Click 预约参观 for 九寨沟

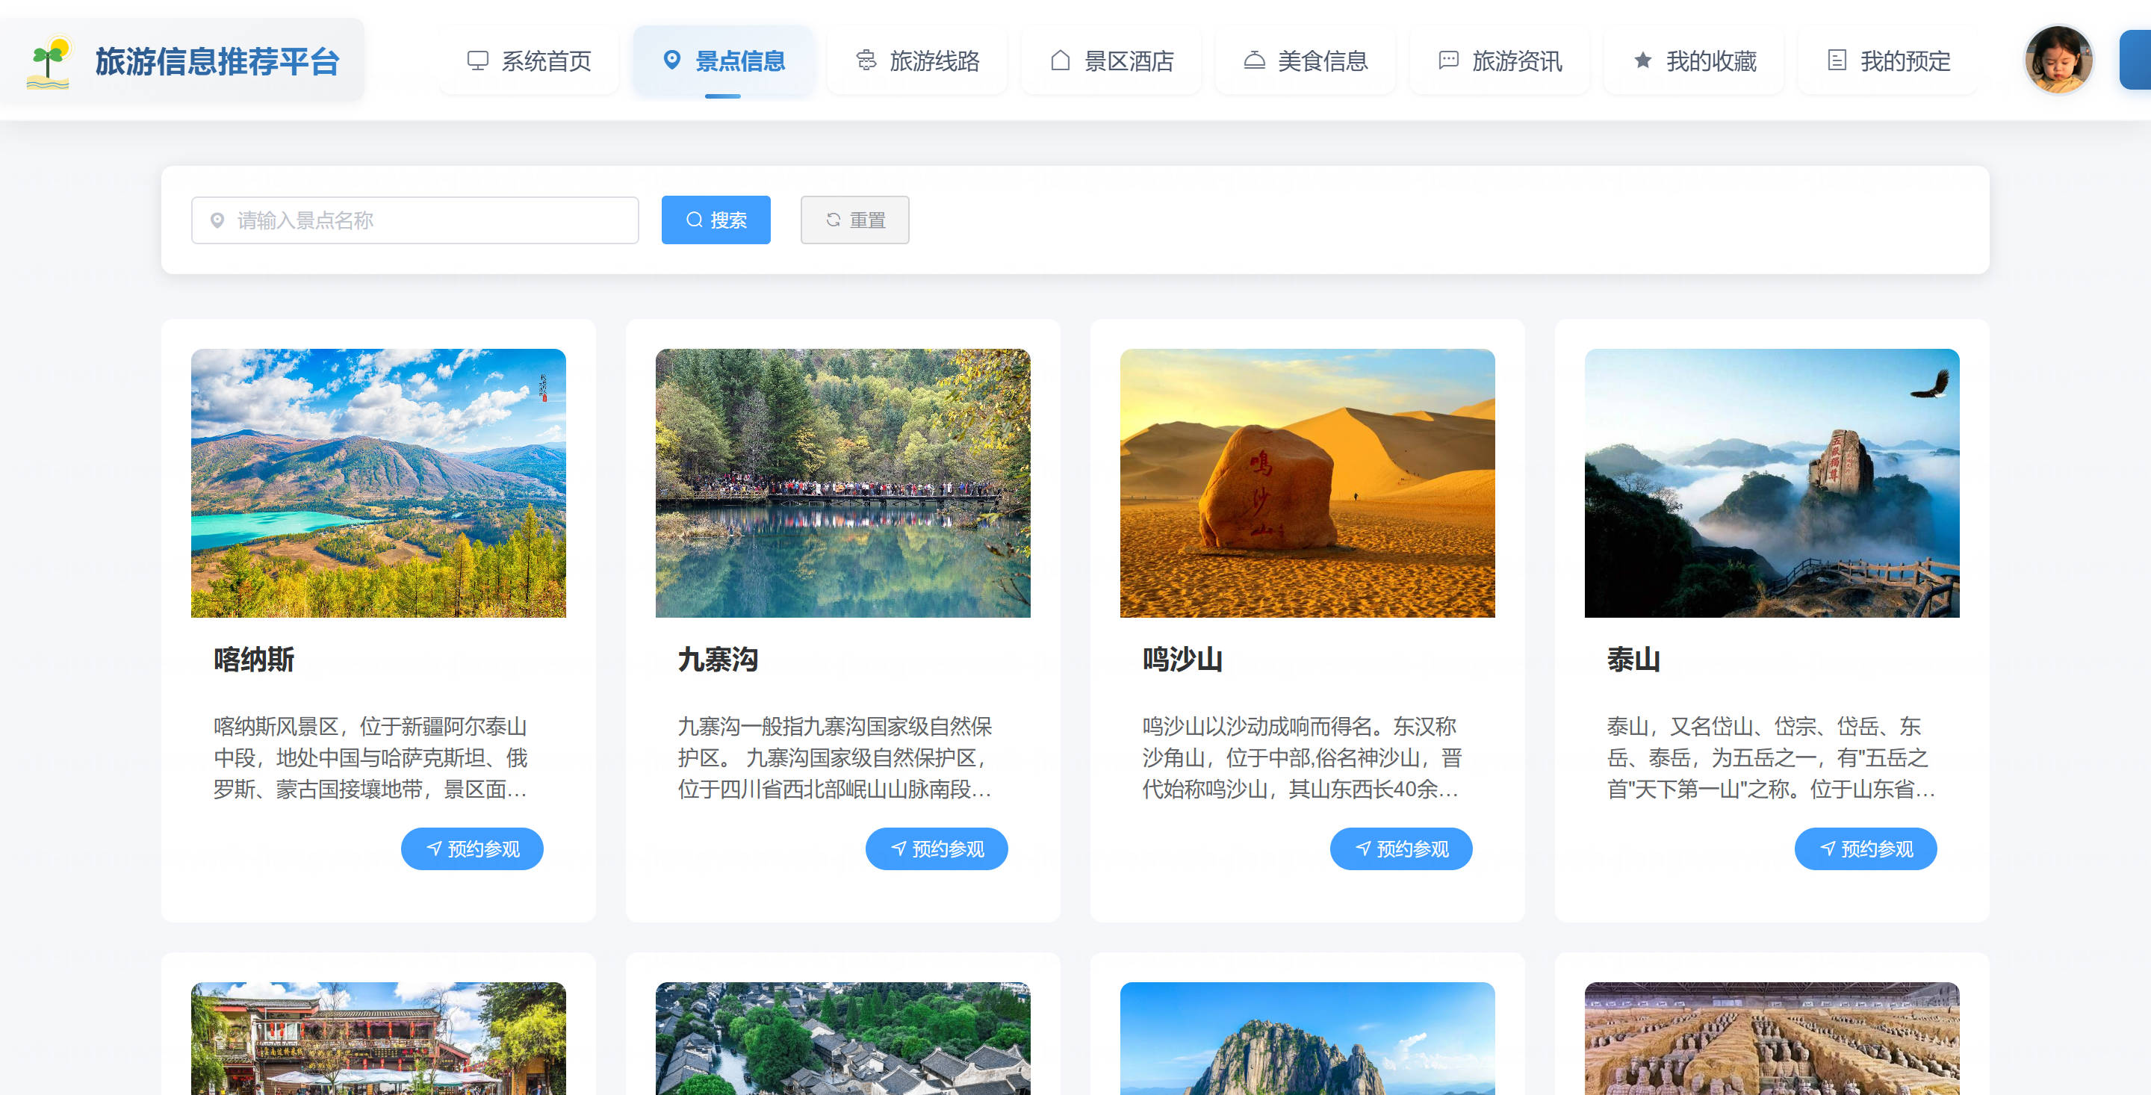point(936,849)
